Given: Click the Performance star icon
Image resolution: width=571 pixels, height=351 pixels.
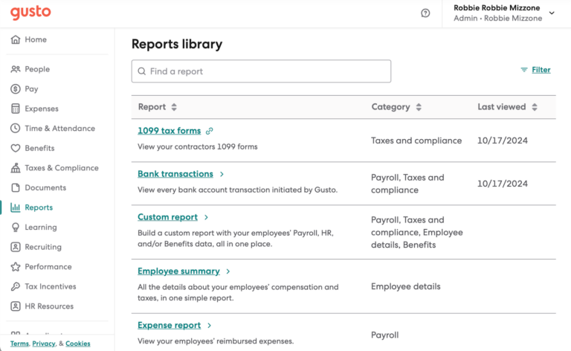Looking at the screenshot, I should click(16, 266).
